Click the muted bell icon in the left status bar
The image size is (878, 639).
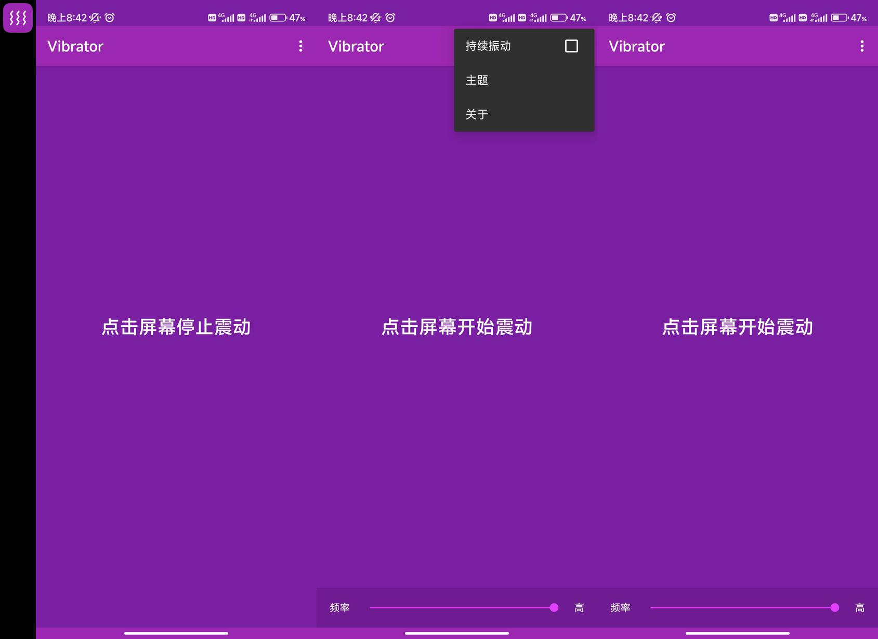[95, 18]
